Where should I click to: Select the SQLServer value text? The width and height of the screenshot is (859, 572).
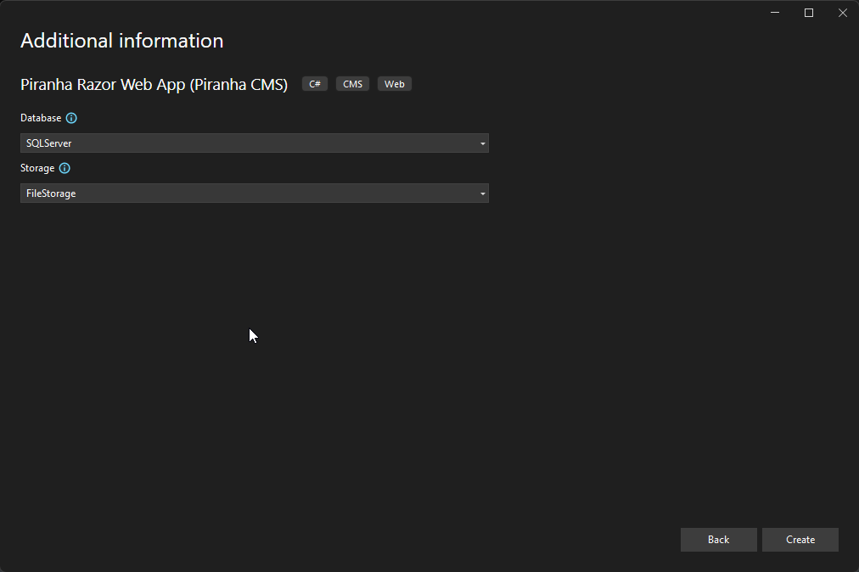48,143
